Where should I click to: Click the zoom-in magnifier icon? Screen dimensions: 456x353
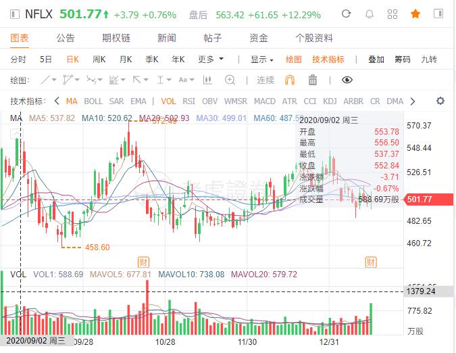[230, 80]
